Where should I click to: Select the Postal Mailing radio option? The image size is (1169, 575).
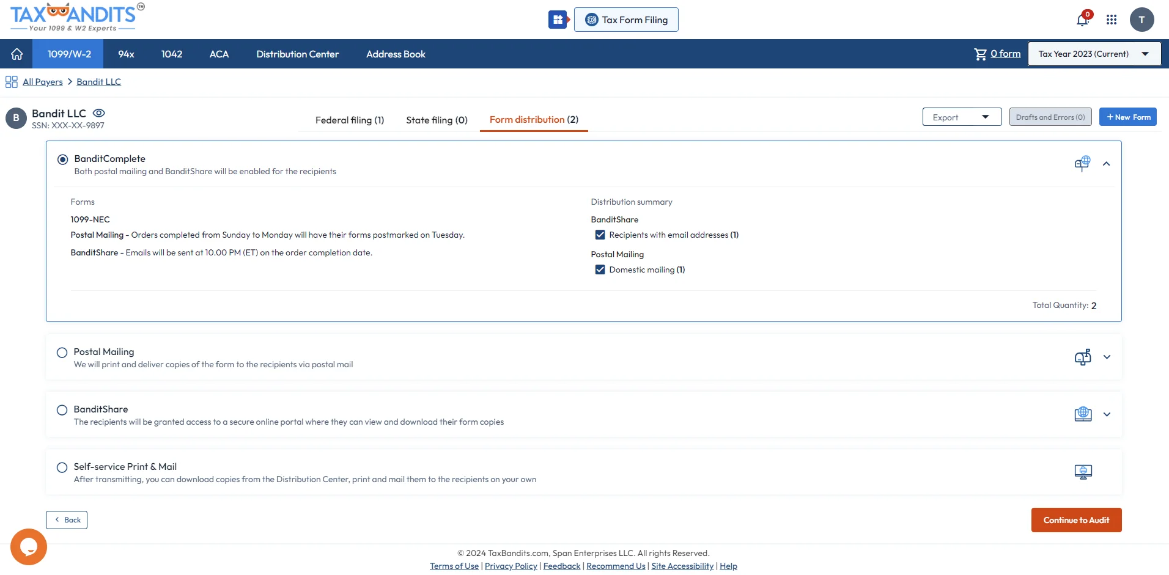point(62,353)
